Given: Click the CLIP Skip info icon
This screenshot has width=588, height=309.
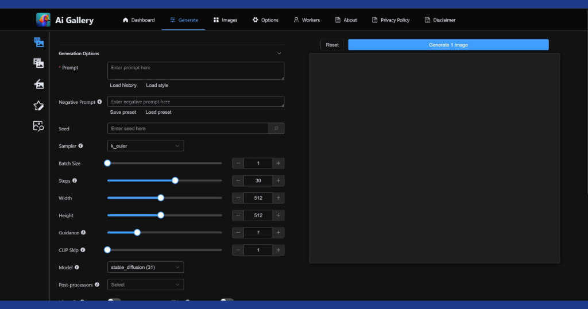Looking at the screenshot, I should (x=83, y=250).
